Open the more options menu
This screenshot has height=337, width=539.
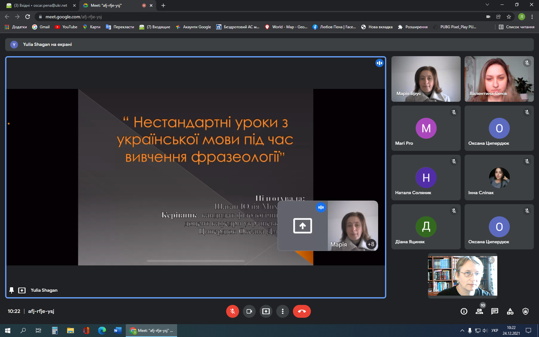pyautogui.click(x=283, y=311)
